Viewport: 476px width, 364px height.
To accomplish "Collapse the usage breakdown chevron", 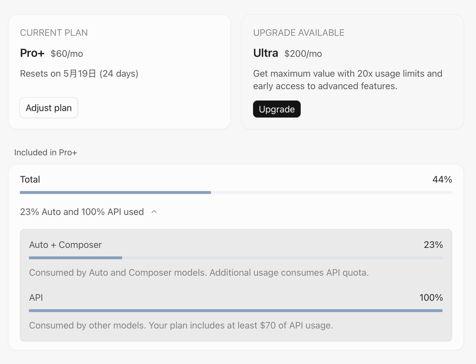I will tap(154, 212).
